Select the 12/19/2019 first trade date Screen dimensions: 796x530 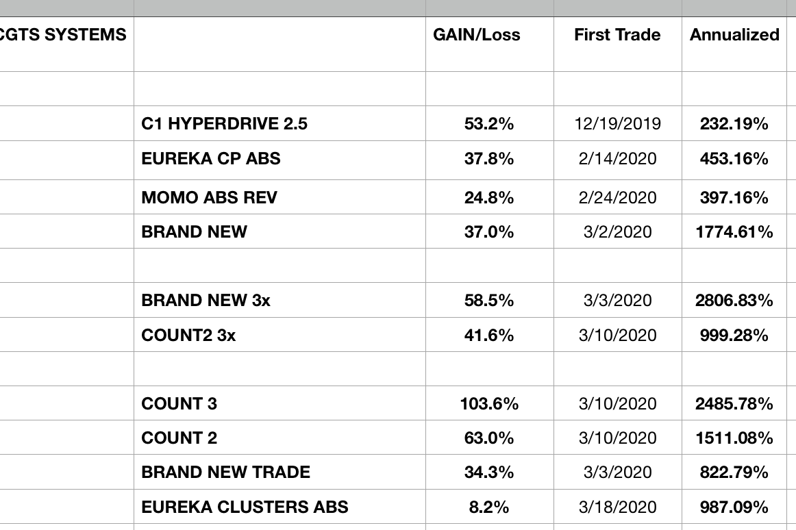tap(617, 124)
